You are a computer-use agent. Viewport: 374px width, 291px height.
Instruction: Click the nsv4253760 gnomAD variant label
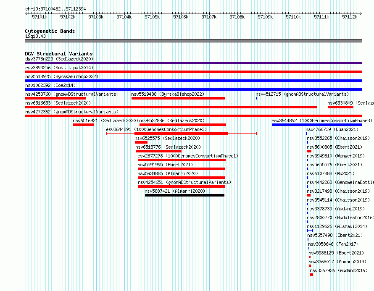(72, 94)
